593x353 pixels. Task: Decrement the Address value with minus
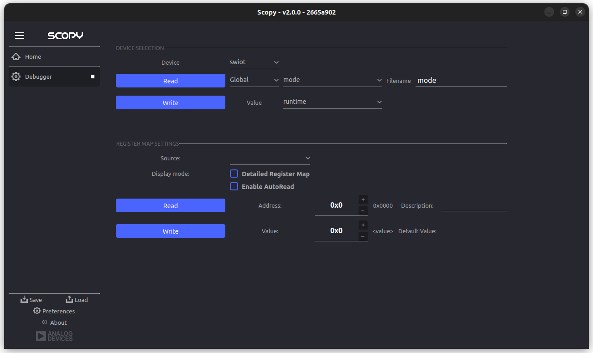coord(363,210)
